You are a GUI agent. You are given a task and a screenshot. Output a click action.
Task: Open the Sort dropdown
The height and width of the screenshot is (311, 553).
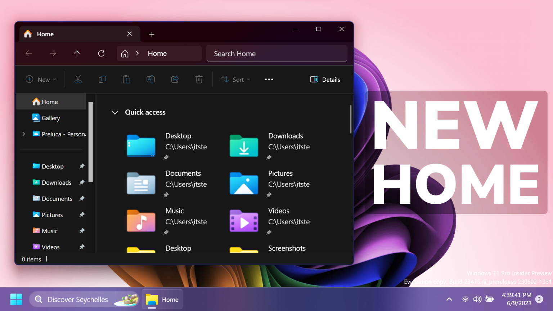(235, 79)
